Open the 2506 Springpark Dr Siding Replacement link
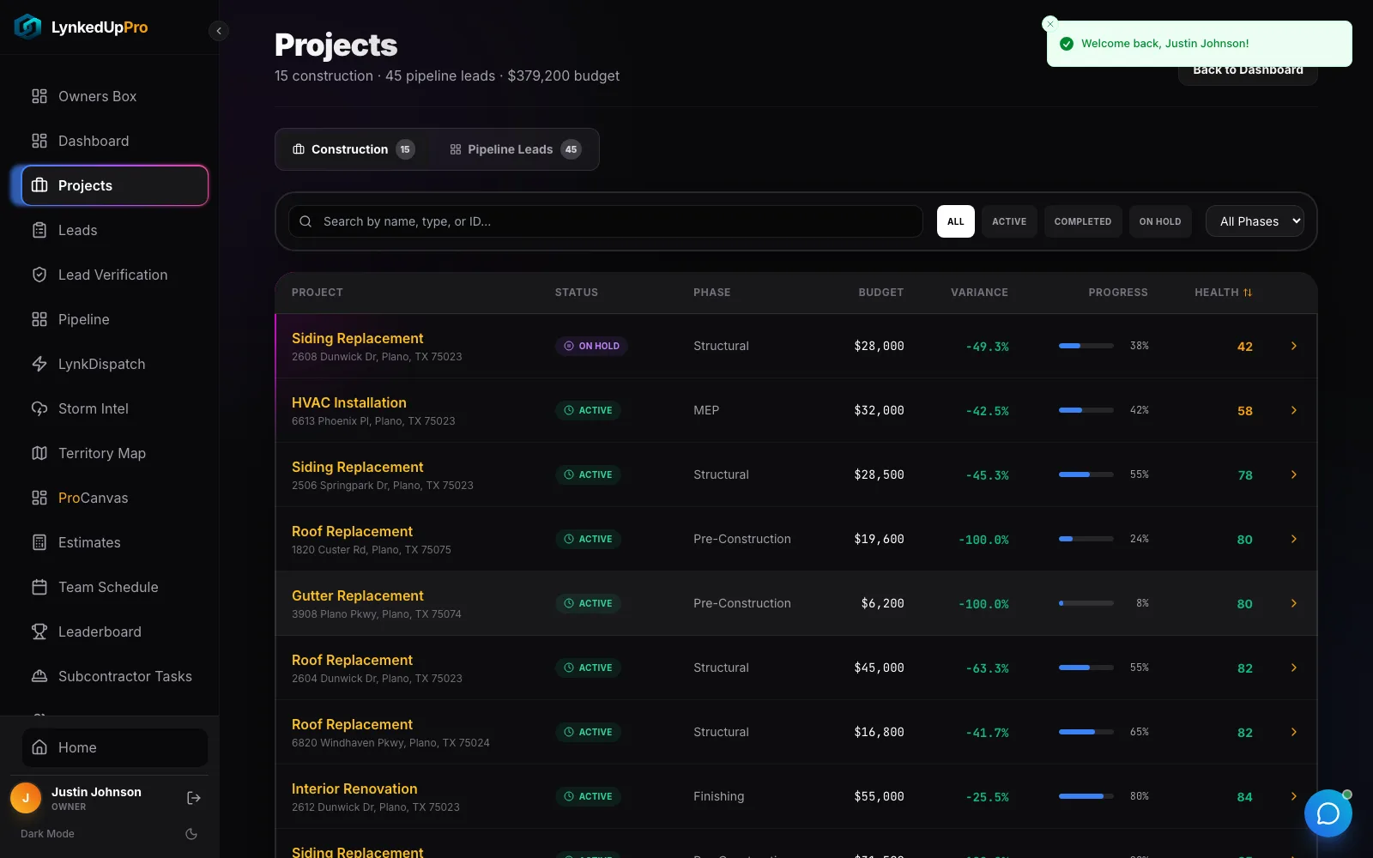 357,467
